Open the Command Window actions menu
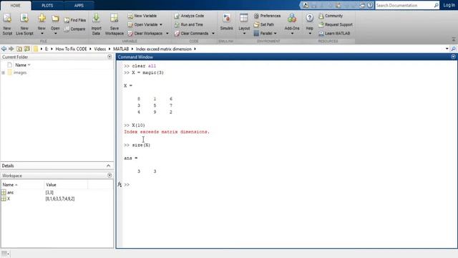The height and width of the screenshot is (258, 458). [453, 57]
